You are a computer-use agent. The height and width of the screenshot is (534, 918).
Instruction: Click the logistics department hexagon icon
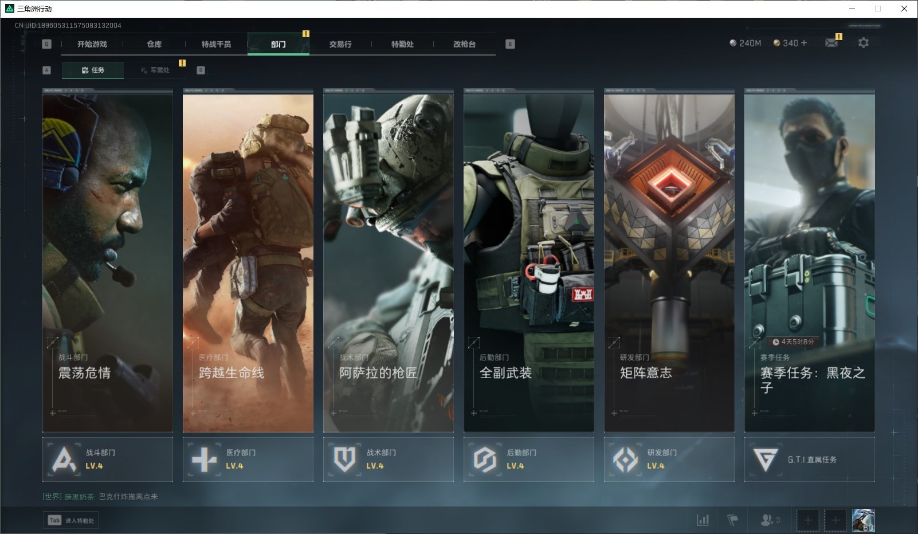point(485,460)
